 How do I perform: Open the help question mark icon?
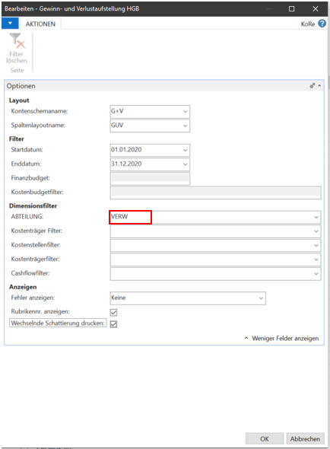[x=322, y=24]
